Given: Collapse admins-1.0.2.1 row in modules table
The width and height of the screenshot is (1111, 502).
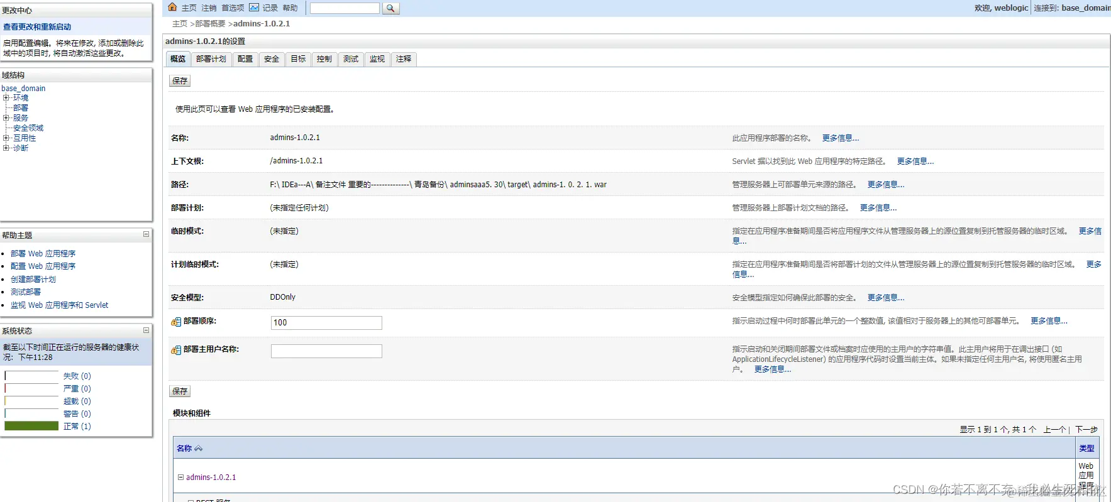Looking at the screenshot, I should click(180, 477).
